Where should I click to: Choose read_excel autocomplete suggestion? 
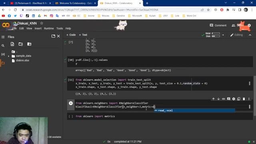click(x=194, y=110)
